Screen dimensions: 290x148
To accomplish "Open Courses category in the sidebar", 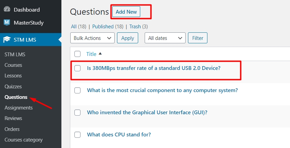I will [x=24, y=140].
